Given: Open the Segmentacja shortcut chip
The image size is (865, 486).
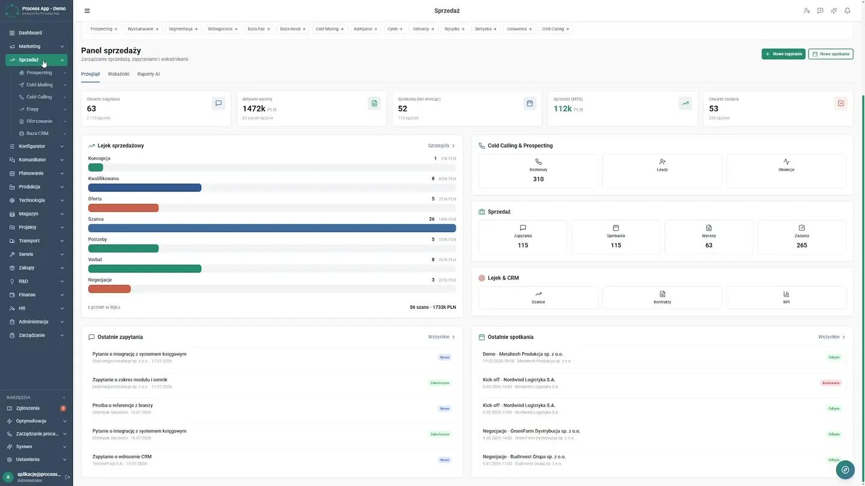Looking at the screenshot, I should 183,29.
